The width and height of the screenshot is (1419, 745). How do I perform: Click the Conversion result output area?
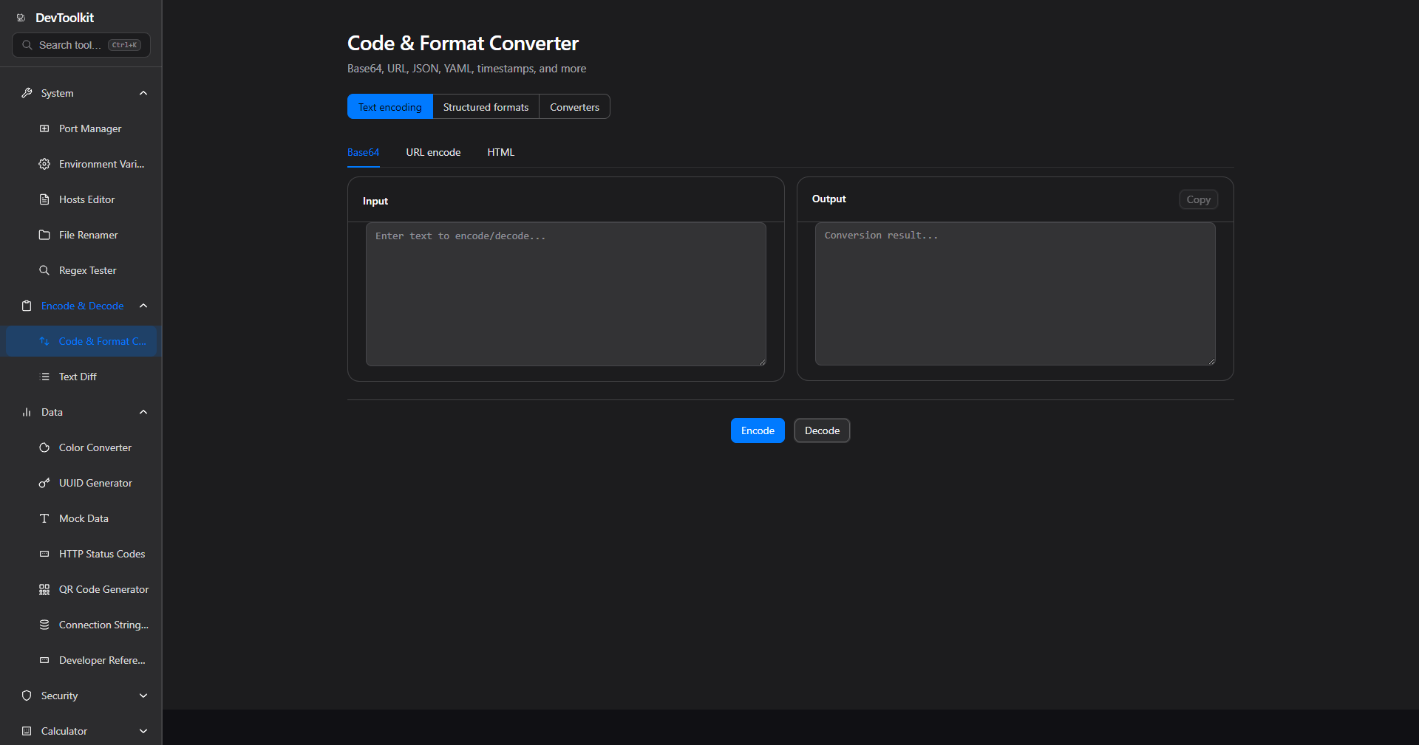(1015, 294)
